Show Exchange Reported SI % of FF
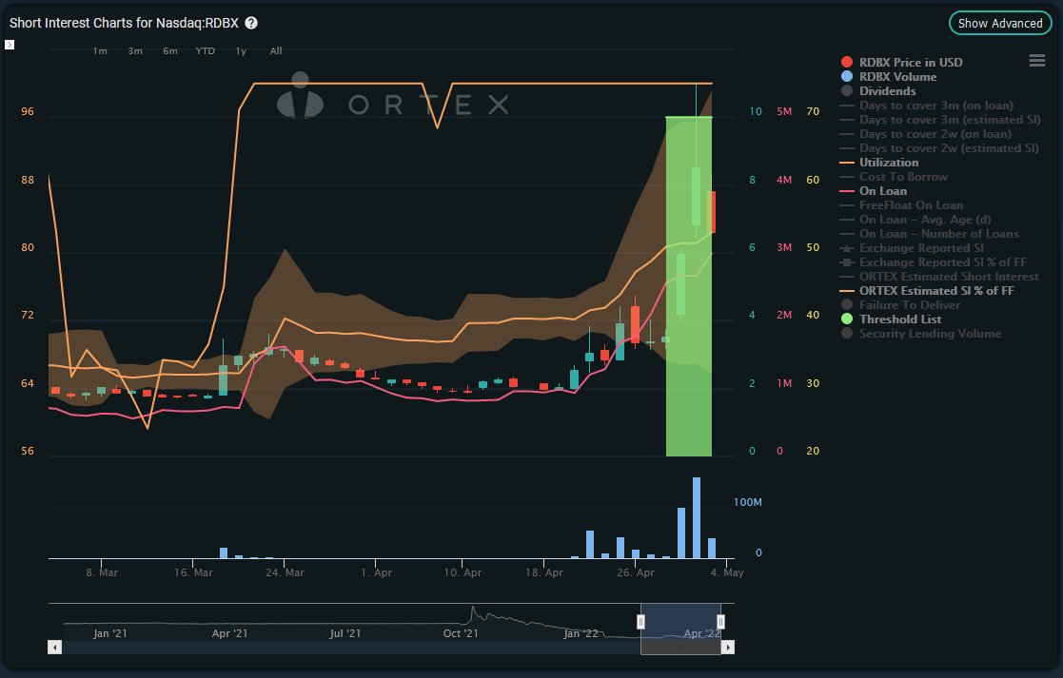This screenshot has height=678, width=1063. click(x=934, y=262)
